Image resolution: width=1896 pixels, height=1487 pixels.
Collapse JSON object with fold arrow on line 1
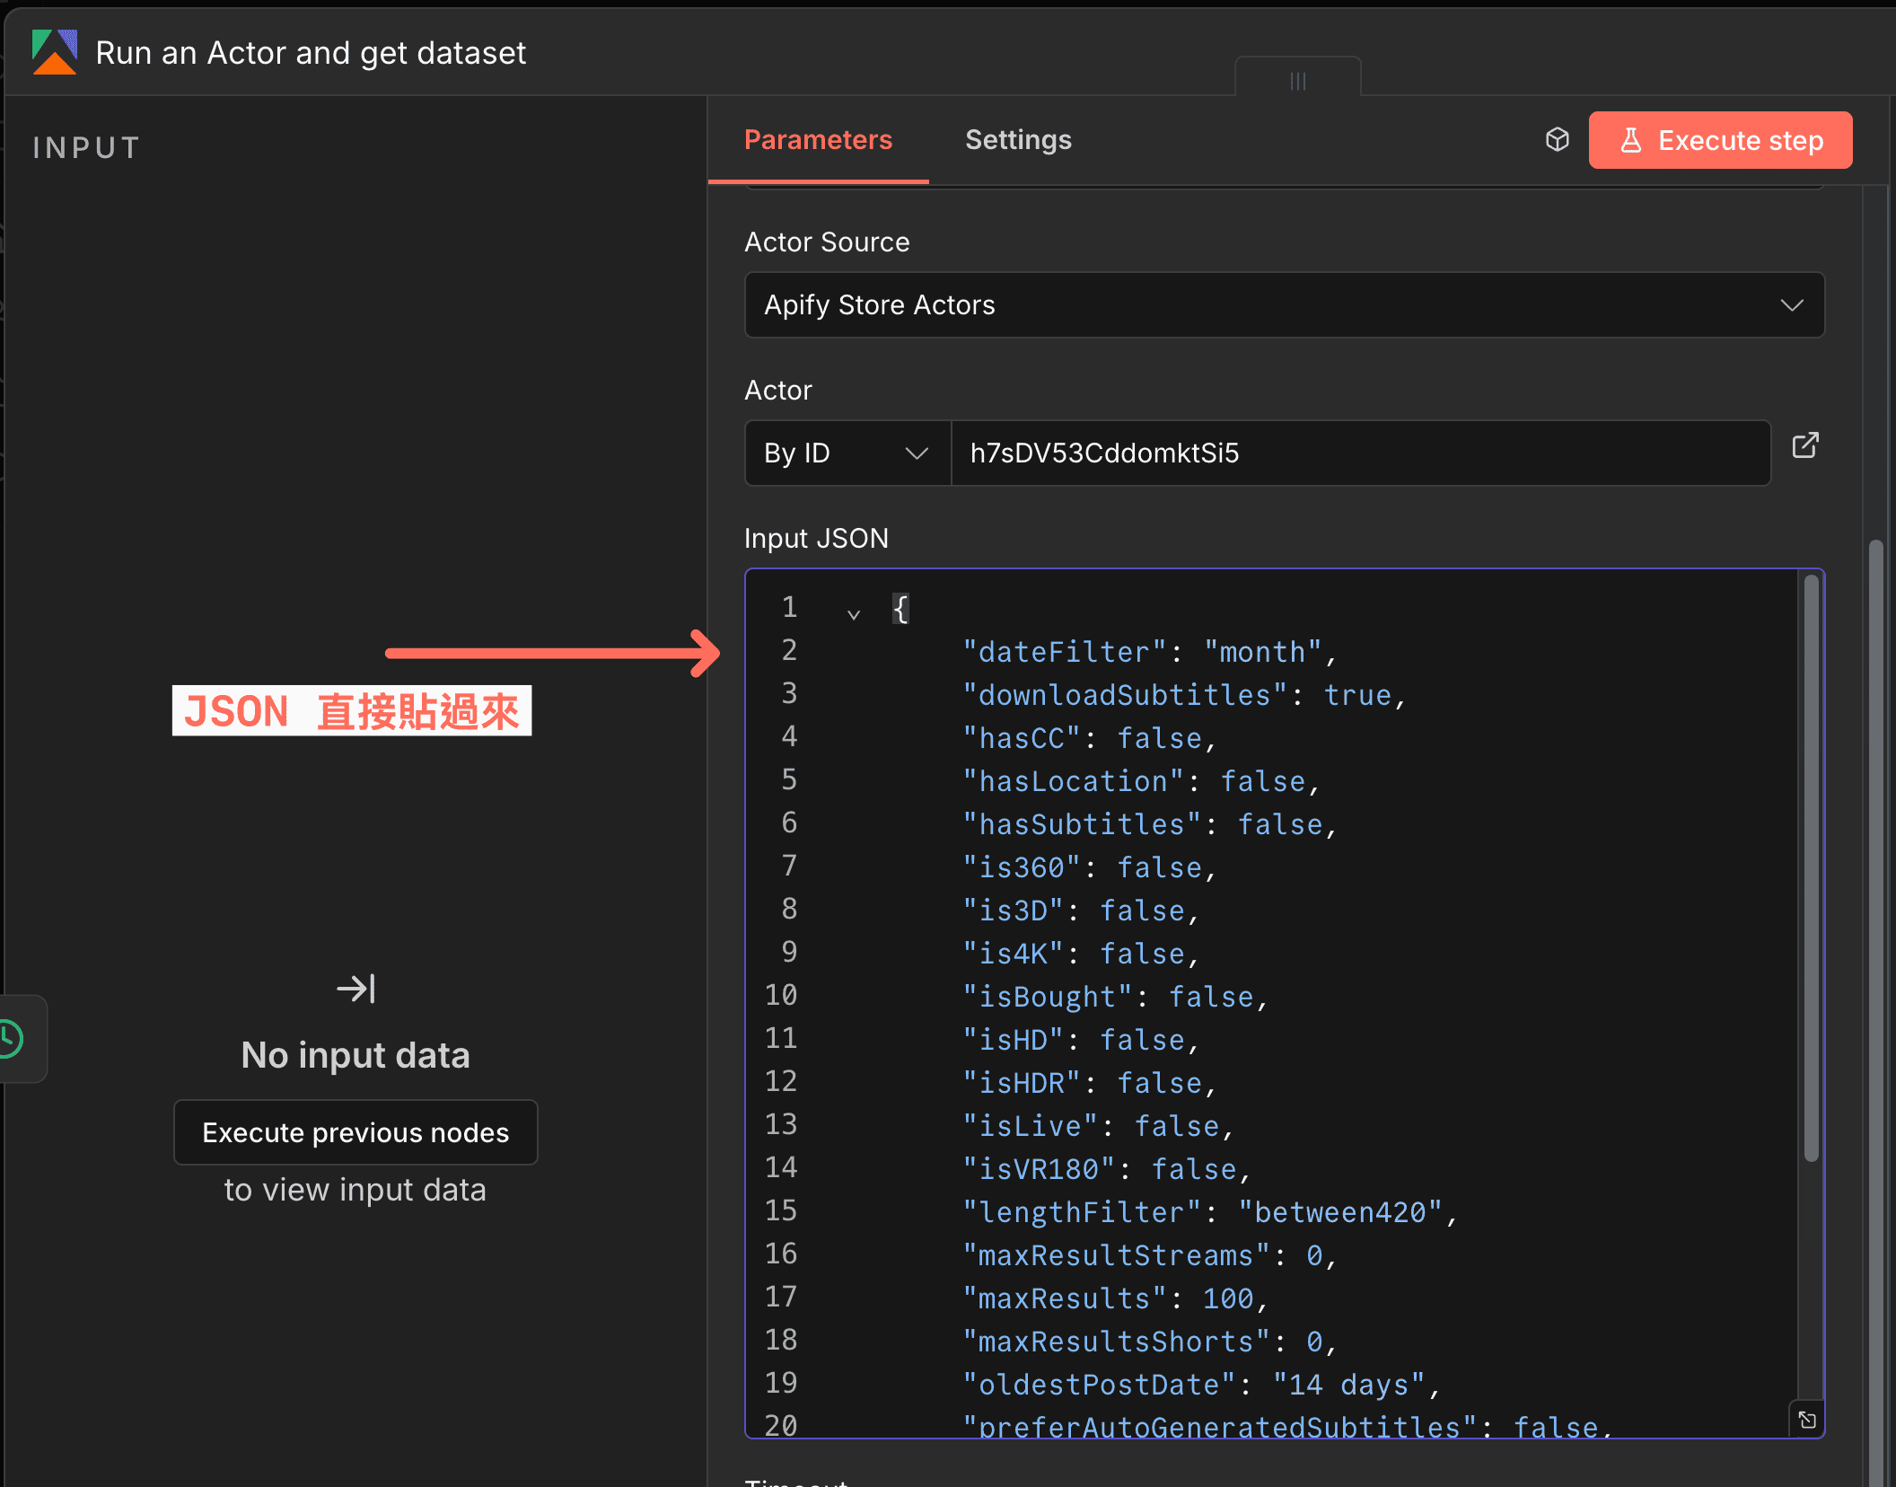[854, 615]
